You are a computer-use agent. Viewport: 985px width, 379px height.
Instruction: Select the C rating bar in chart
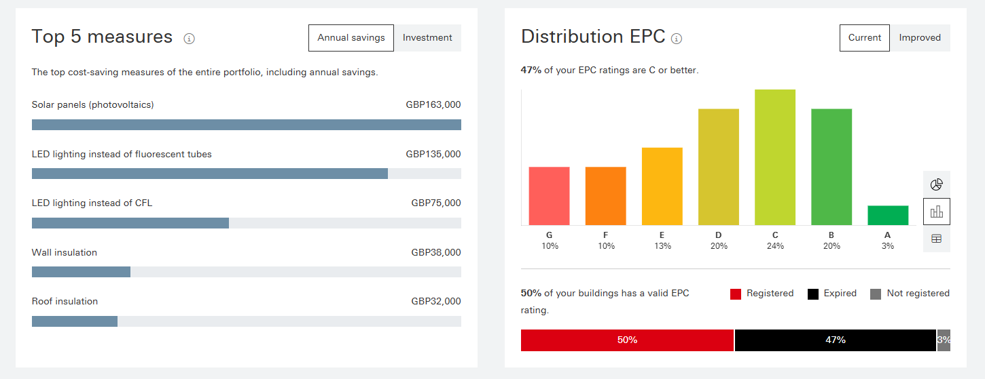pyautogui.click(x=774, y=157)
